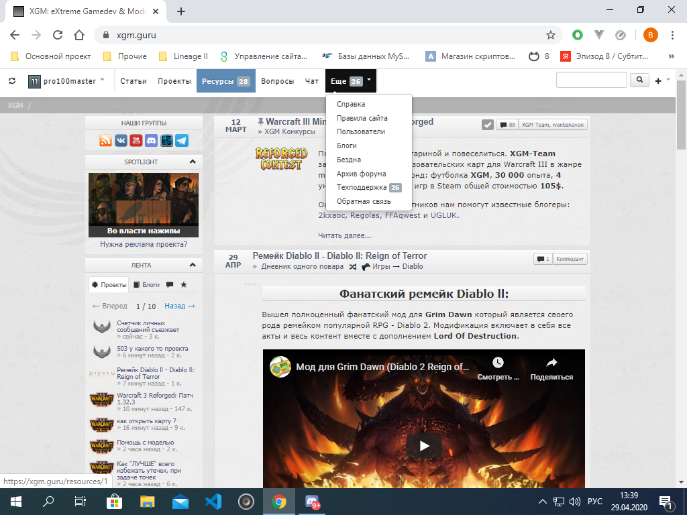Open the 1 comment counter on the Diablo post
Viewport: 687px width, 515px height.
[543, 259]
